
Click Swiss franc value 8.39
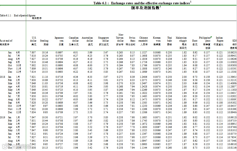point(132,77)
